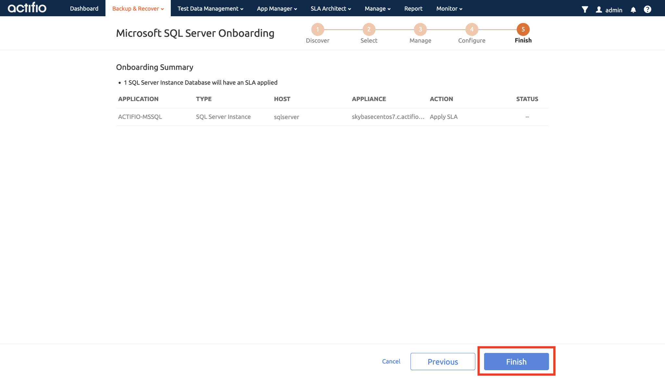Expand Test Data Management dropdown
This screenshot has height=378, width=665.
coord(210,9)
